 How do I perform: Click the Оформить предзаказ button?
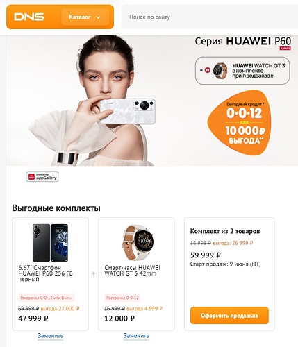point(229,316)
